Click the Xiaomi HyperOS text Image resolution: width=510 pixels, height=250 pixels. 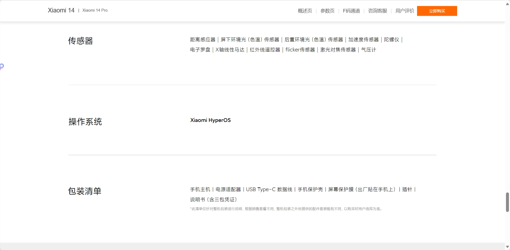click(210, 120)
